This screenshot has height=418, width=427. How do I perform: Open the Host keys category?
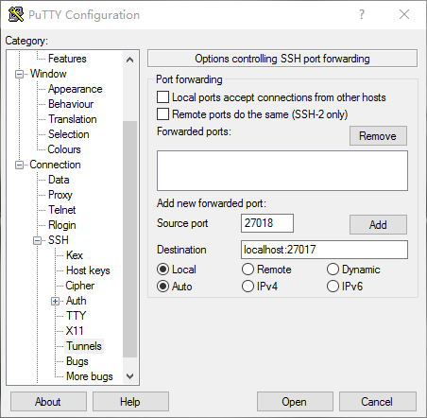pyautogui.click(x=88, y=270)
